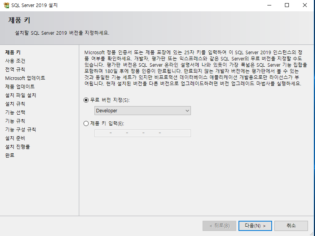This screenshot has width=315, height=236.
Task: Click the 완료 step text
Action: pos(10,155)
